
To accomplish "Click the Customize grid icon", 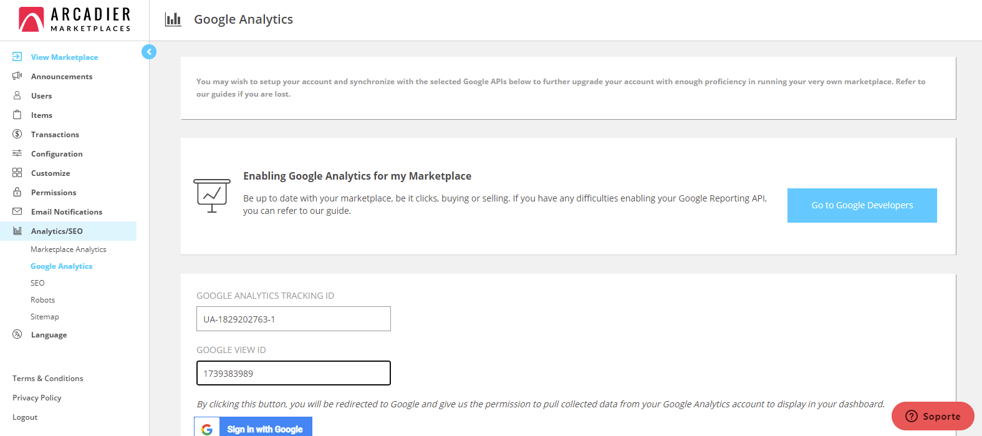I will [17, 173].
